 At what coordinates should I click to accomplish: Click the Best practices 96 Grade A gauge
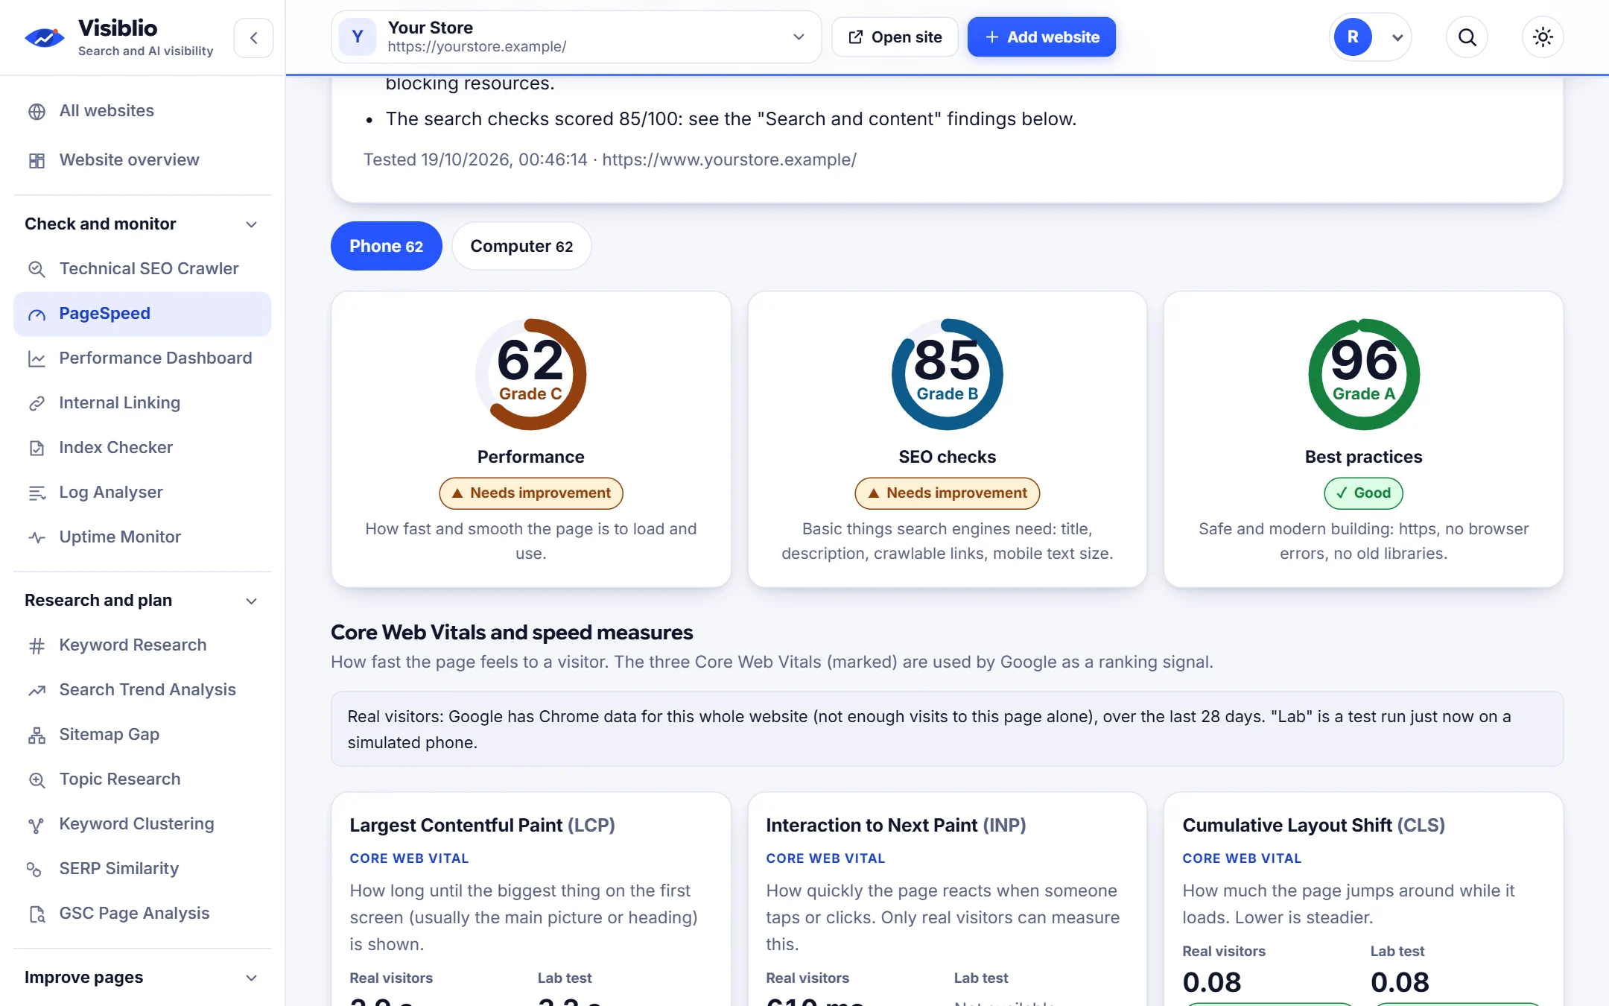point(1363,374)
